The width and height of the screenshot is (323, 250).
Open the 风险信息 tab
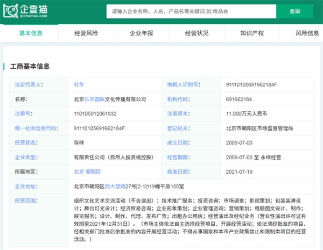coord(307,33)
